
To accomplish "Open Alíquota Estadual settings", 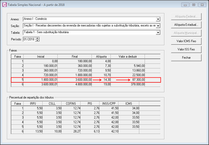I will (x=186, y=25).
